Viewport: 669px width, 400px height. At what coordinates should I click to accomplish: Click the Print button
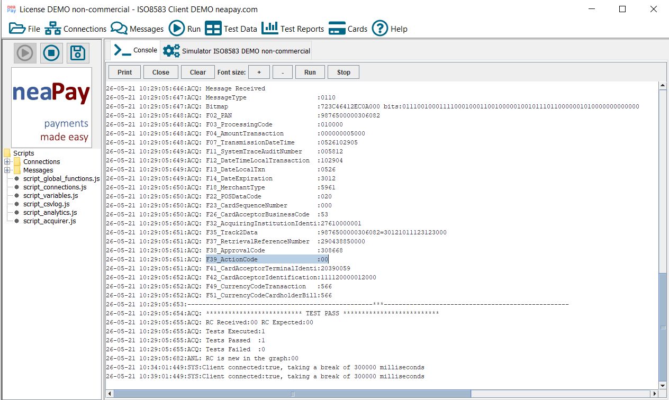coord(125,72)
